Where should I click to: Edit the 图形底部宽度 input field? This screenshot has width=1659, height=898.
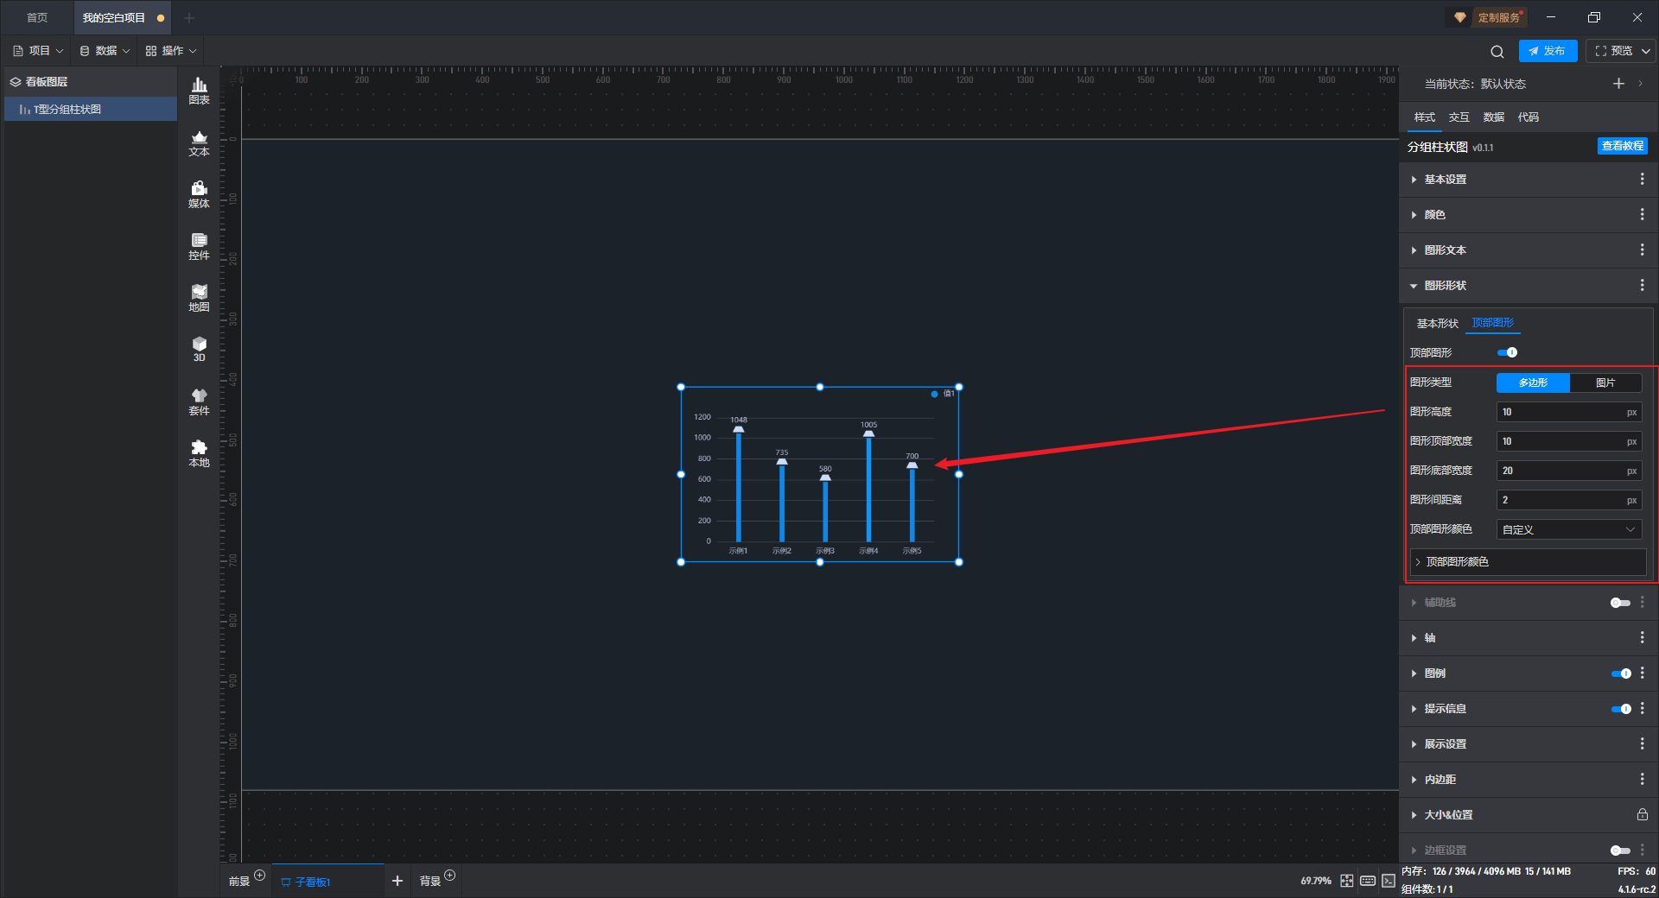click(1569, 471)
